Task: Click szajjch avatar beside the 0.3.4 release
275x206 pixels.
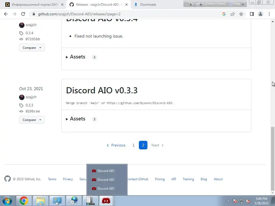Action: tap(22, 25)
